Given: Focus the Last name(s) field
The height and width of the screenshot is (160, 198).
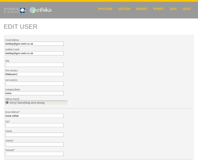Looking at the screenshot, I should pyautogui.click(x=34, y=83).
